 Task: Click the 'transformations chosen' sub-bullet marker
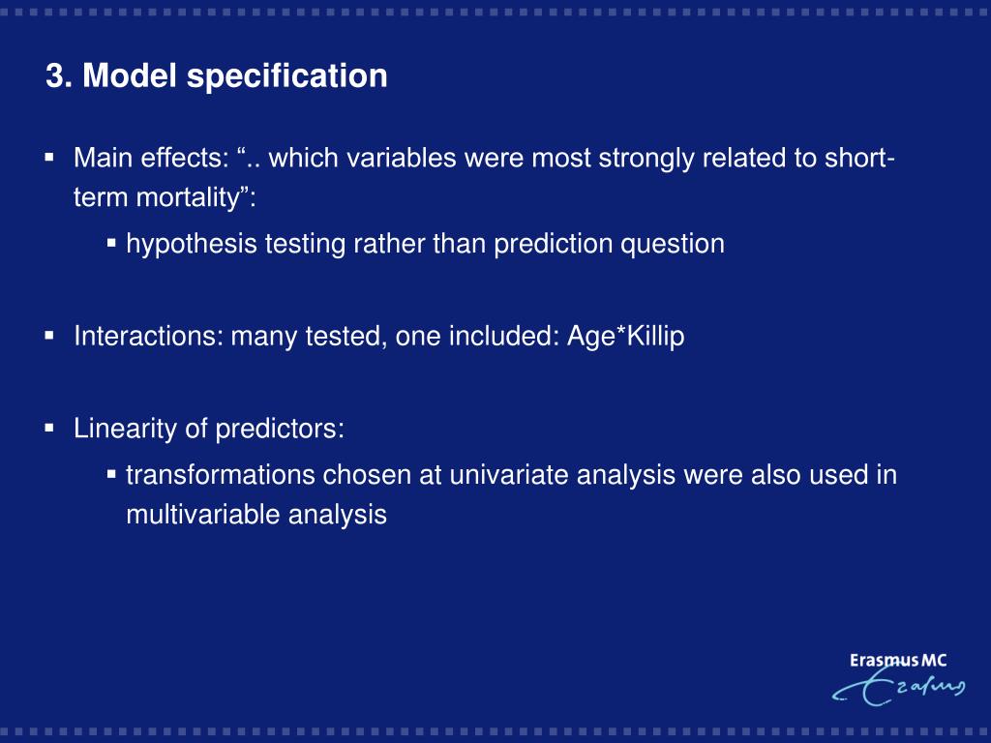111,474
